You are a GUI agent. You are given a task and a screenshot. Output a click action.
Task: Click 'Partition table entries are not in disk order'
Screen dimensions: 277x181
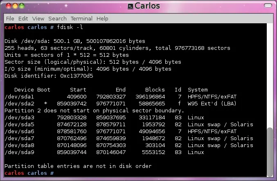tap(78, 166)
